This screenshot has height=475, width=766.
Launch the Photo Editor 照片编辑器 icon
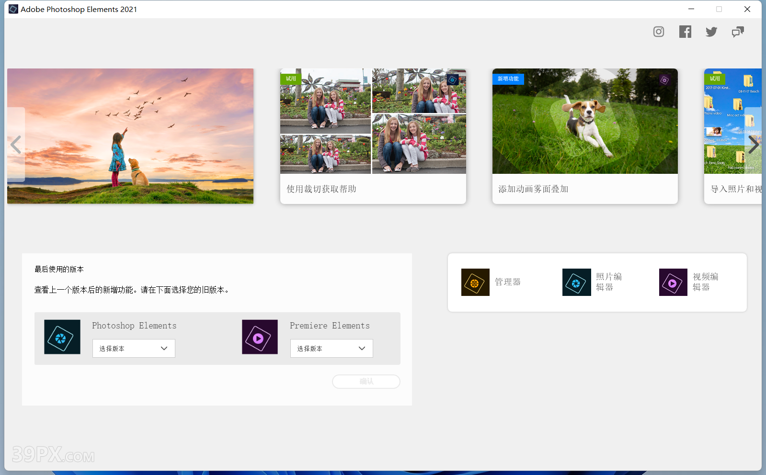(x=576, y=282)
